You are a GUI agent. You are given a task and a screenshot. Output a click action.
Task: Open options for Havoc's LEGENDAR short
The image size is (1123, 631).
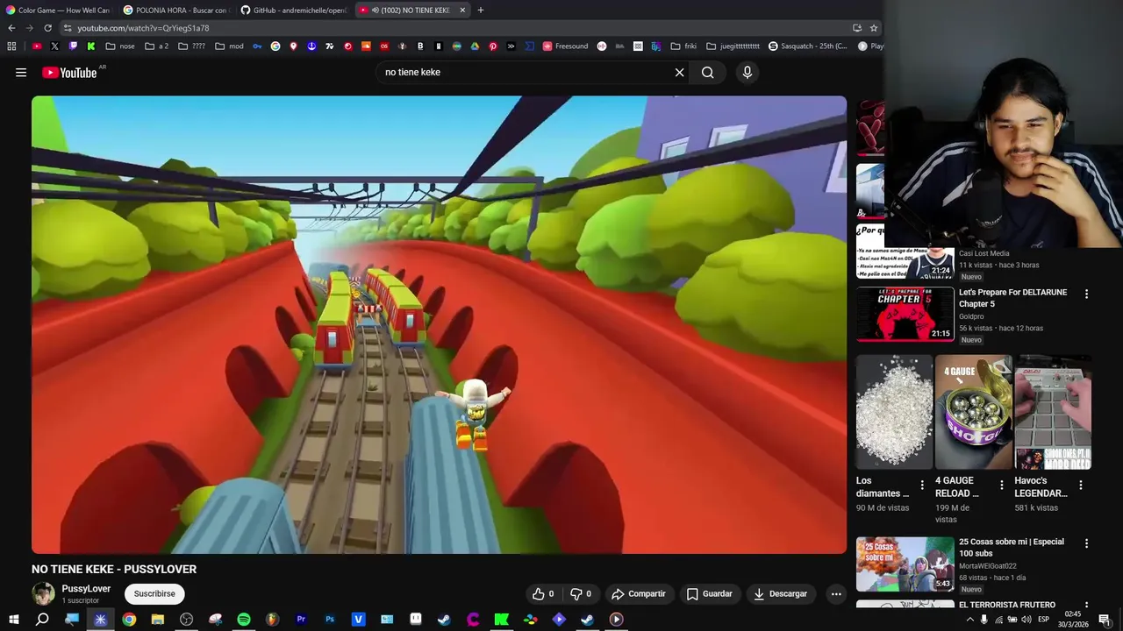[1080, 485]
